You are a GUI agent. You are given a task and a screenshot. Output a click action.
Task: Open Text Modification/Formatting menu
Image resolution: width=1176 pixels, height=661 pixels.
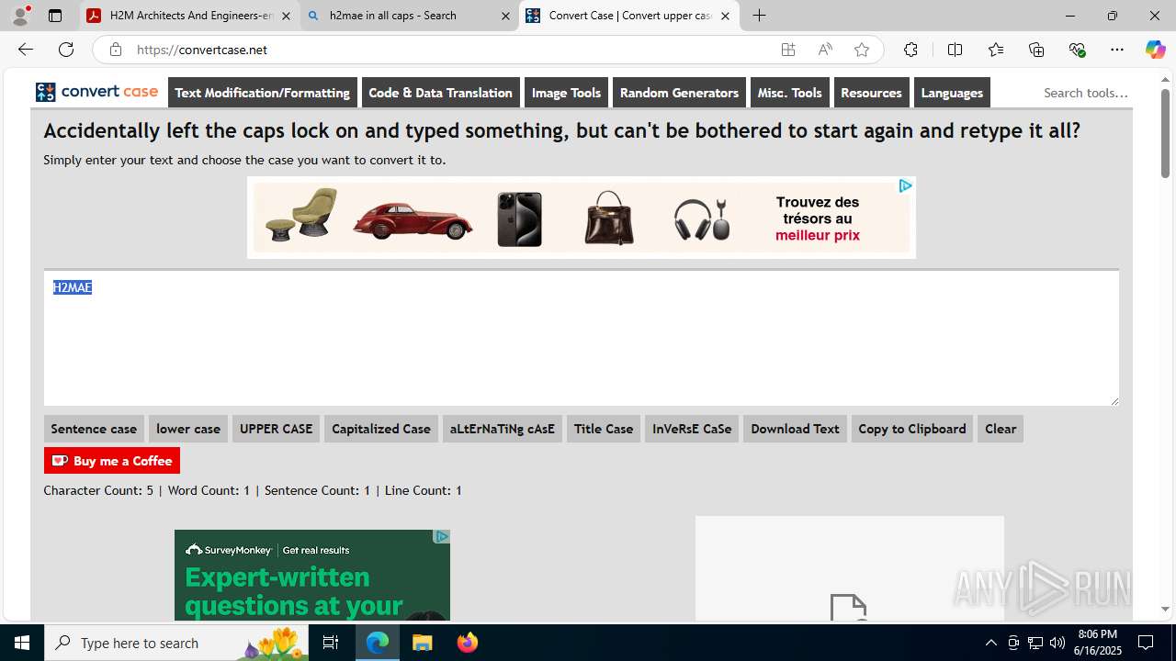[263, 93]
